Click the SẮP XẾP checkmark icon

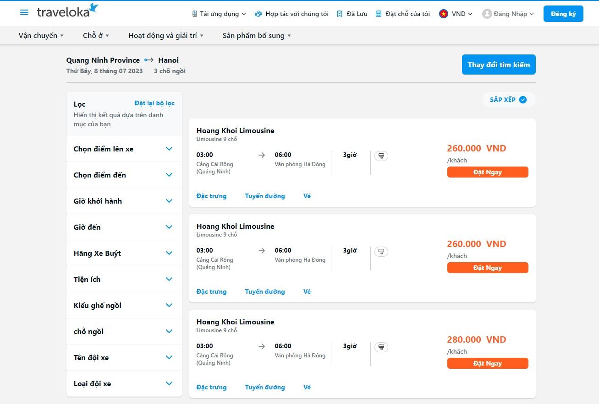[x=523, y=100]
